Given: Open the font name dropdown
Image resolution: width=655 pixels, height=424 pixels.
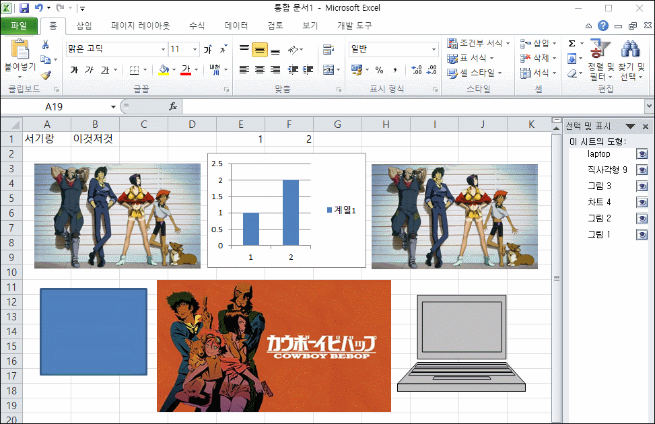Looking at the screenshot, I should click(163, 49).
